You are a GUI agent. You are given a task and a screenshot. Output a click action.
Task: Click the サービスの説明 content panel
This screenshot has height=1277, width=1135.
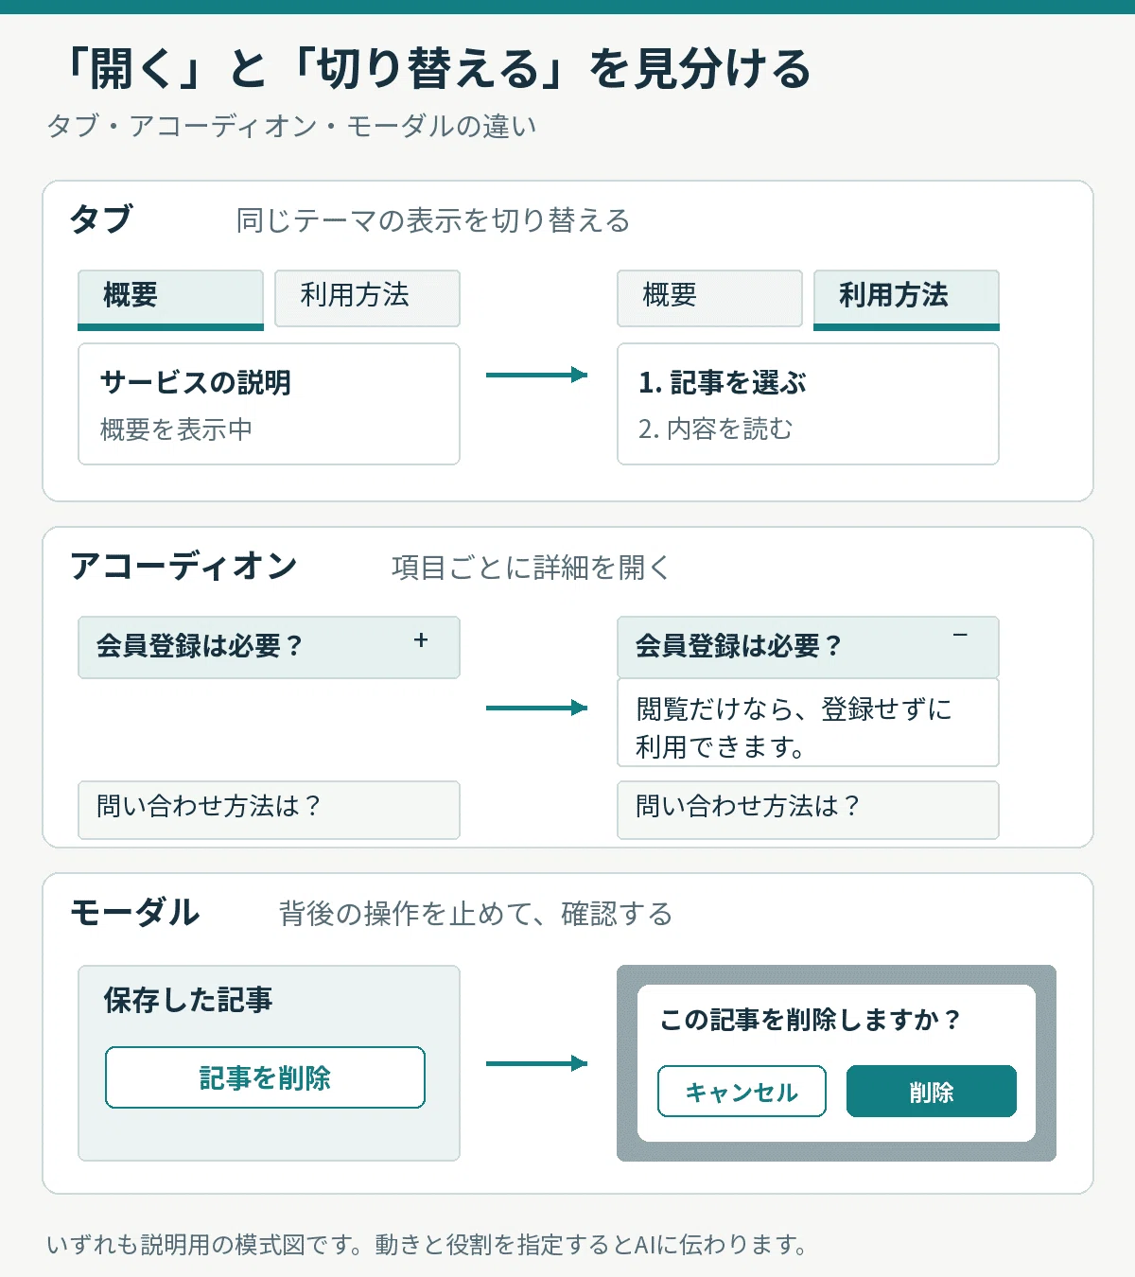(269, 404)
